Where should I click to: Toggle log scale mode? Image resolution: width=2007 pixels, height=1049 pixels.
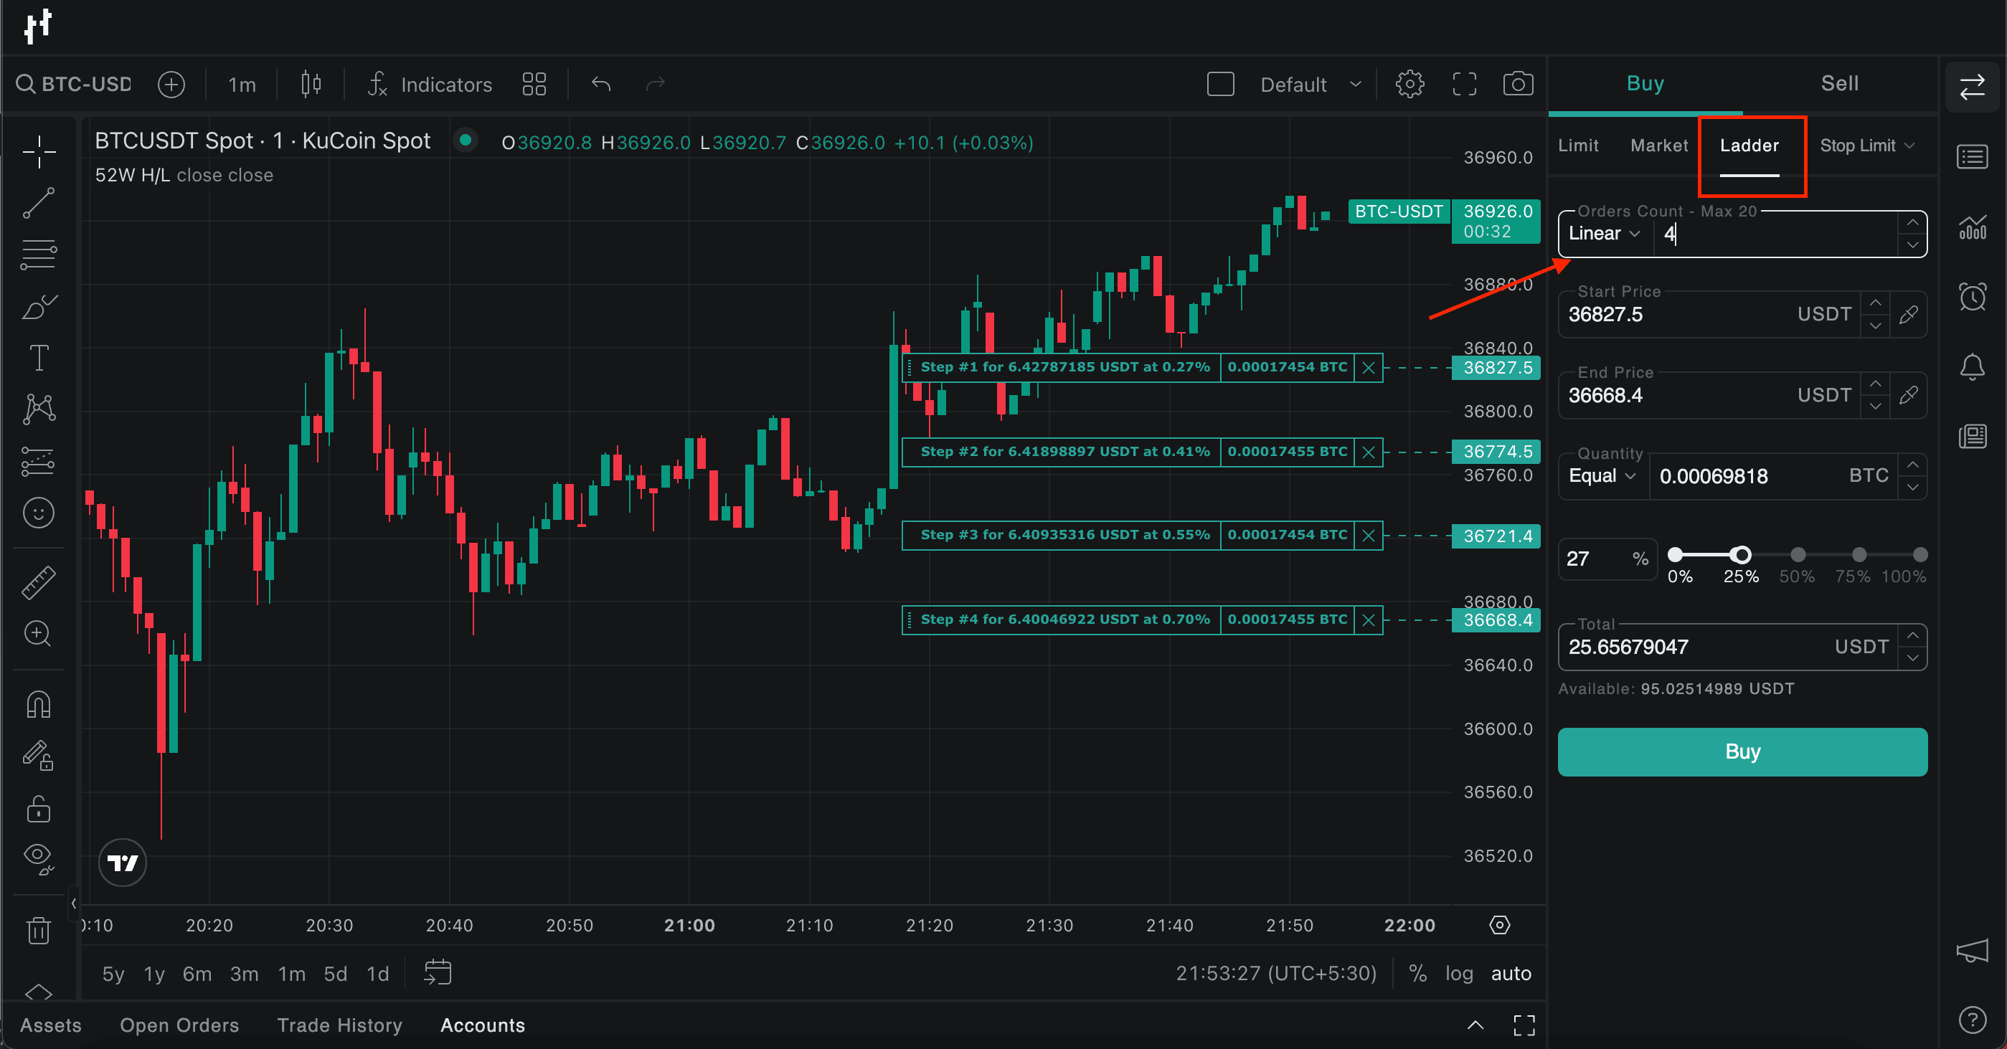pyautogui.click(x=1458, y=974)
